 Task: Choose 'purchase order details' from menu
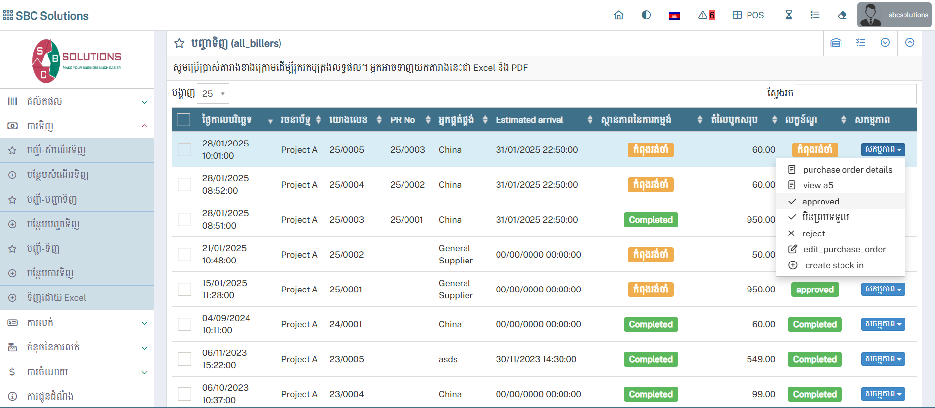tap(847, 170)
